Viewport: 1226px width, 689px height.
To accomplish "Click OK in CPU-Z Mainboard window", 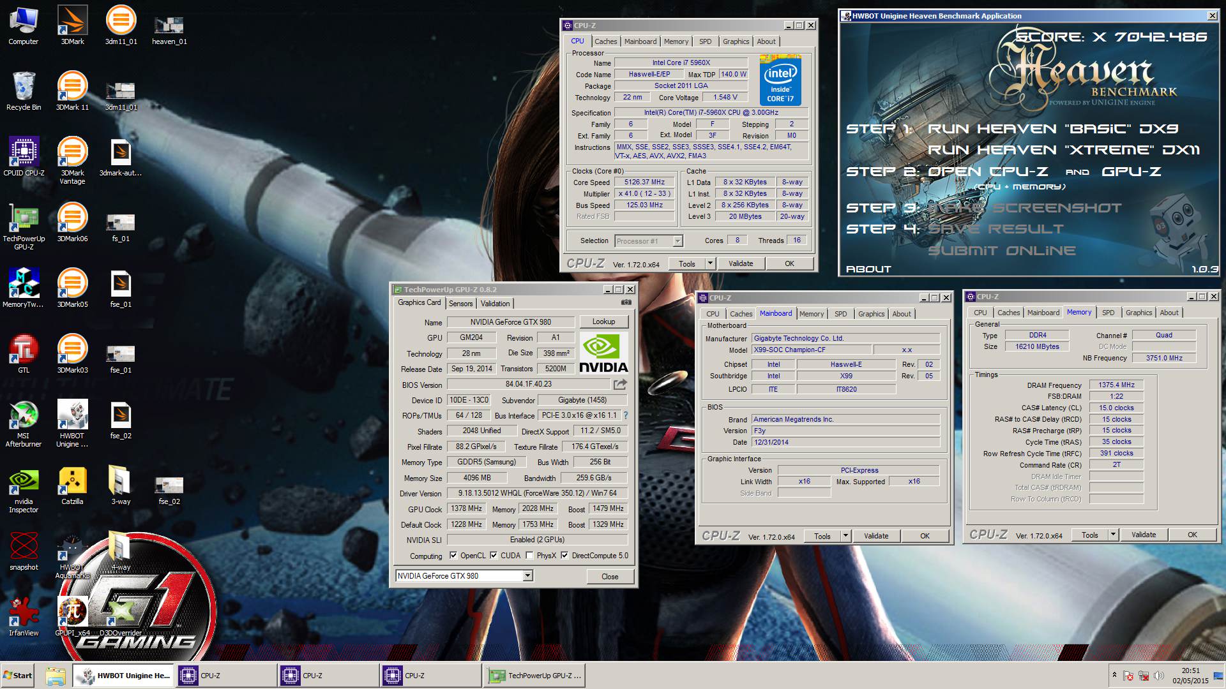I will 925,536.
